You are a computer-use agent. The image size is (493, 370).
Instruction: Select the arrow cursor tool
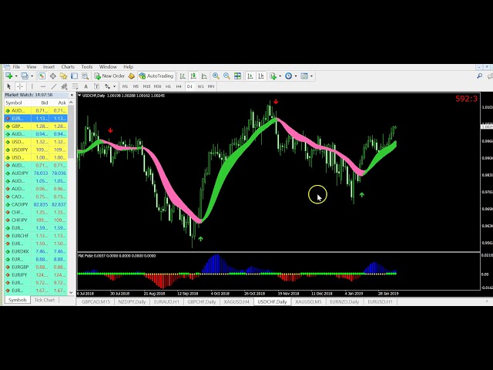(9, 86)
